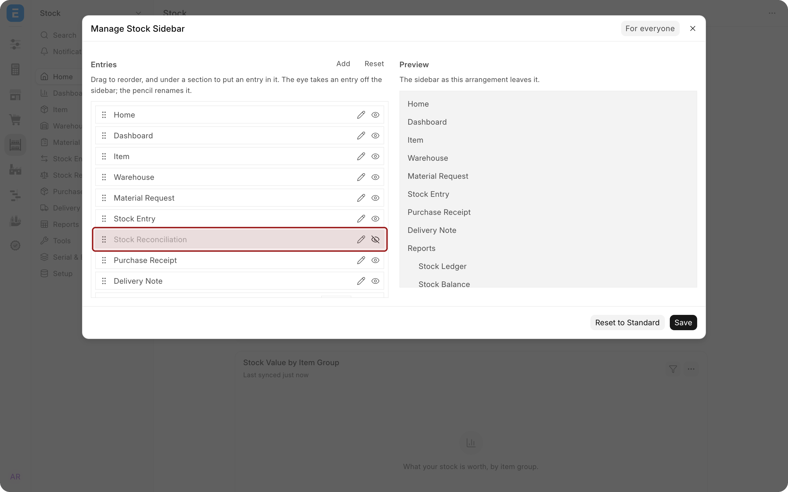Rename the Home entry with its pencil icon

[361, 115]
